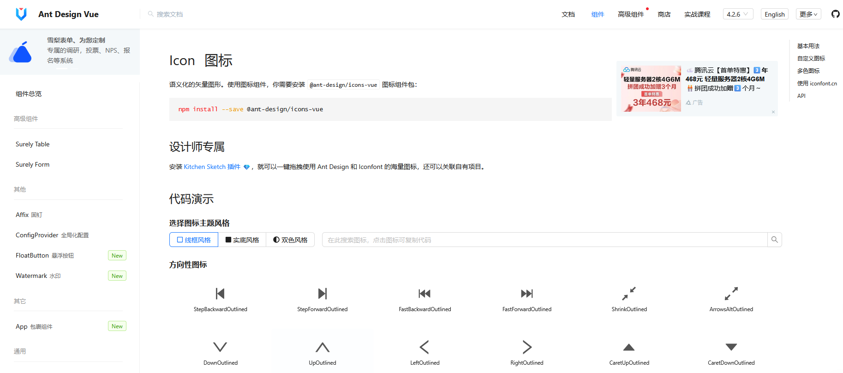Pick the ShrinkOutlined icon
The image size is (843, 373).
pos(629,294)
